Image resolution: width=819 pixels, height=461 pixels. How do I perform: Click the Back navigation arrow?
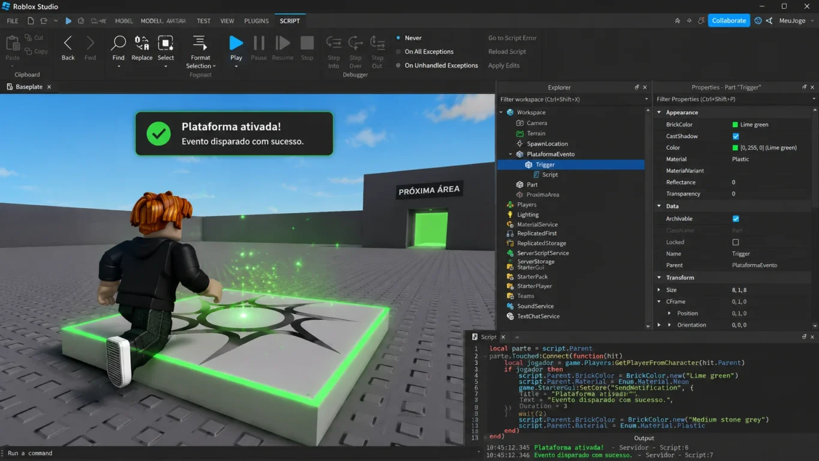68,43
